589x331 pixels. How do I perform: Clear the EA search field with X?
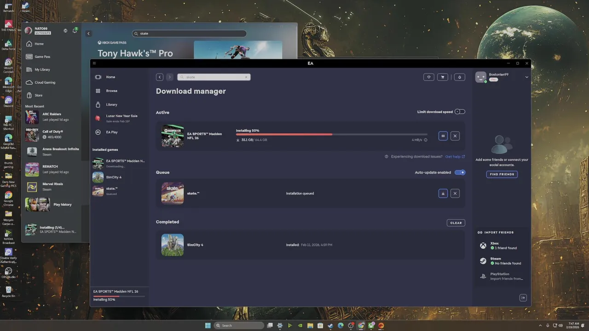coord(246,77)
